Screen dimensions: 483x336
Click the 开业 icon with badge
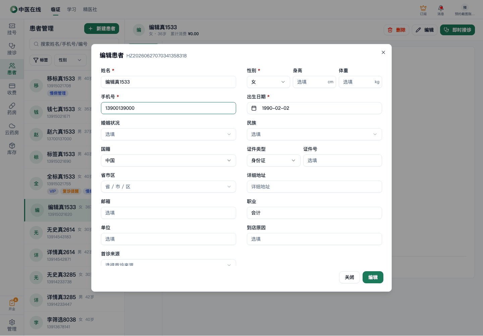click(12, 305)
